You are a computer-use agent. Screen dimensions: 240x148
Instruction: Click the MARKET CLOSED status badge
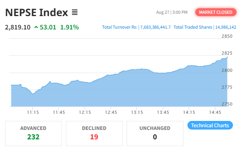click(216, 12)
